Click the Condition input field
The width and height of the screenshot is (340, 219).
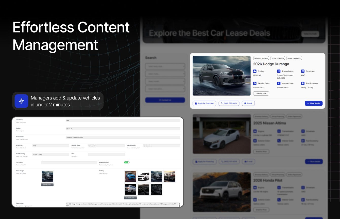coord(123,120)
